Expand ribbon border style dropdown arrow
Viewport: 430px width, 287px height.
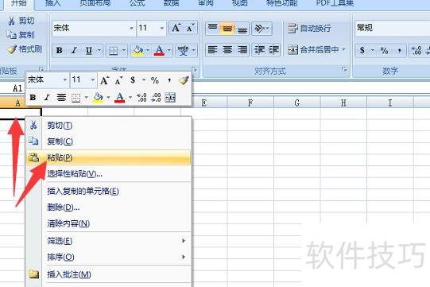[x=124, y=51]
